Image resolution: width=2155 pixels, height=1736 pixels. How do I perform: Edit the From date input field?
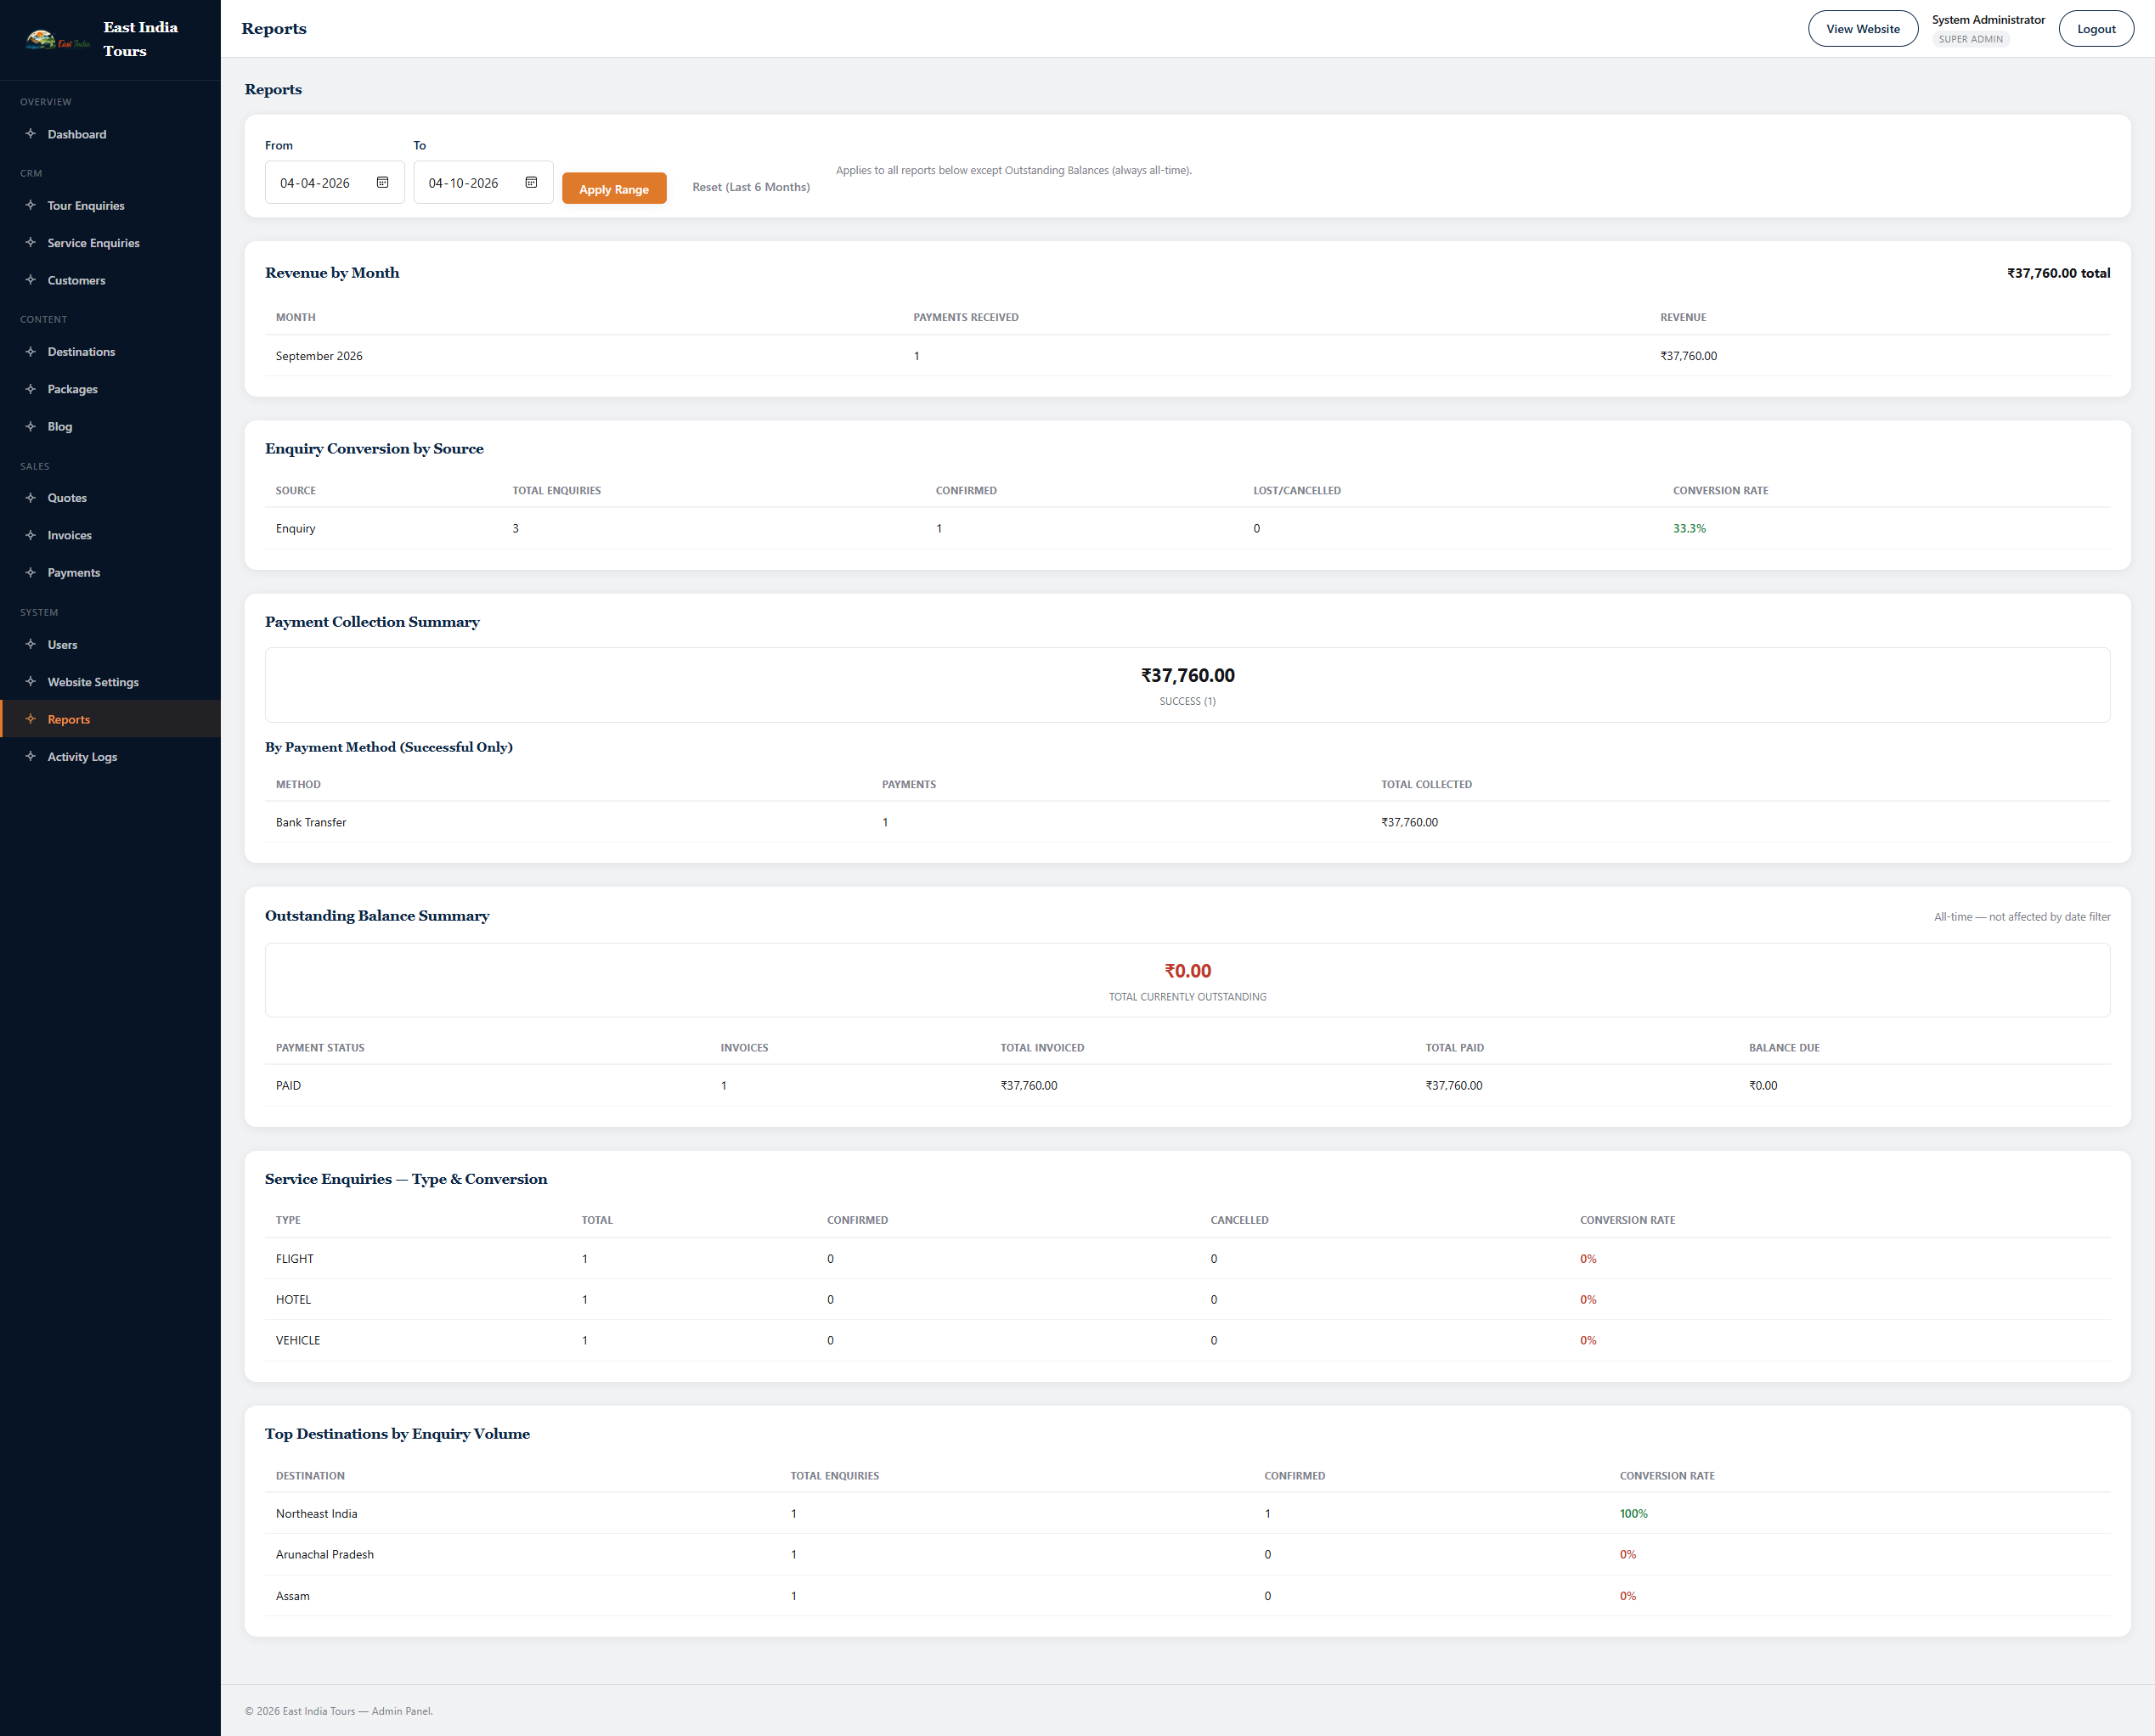(335, 182)
